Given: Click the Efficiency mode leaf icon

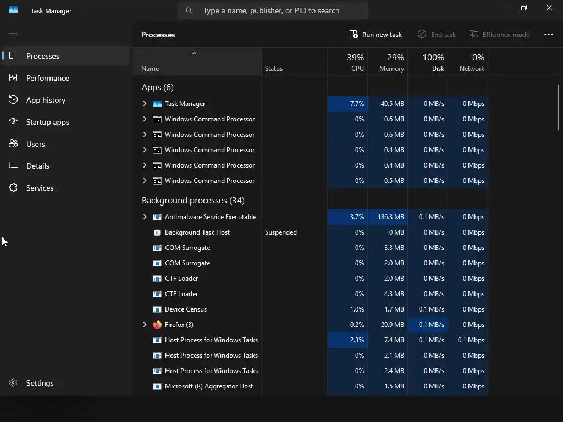Looking at the screenshot, I should [474, 34].
